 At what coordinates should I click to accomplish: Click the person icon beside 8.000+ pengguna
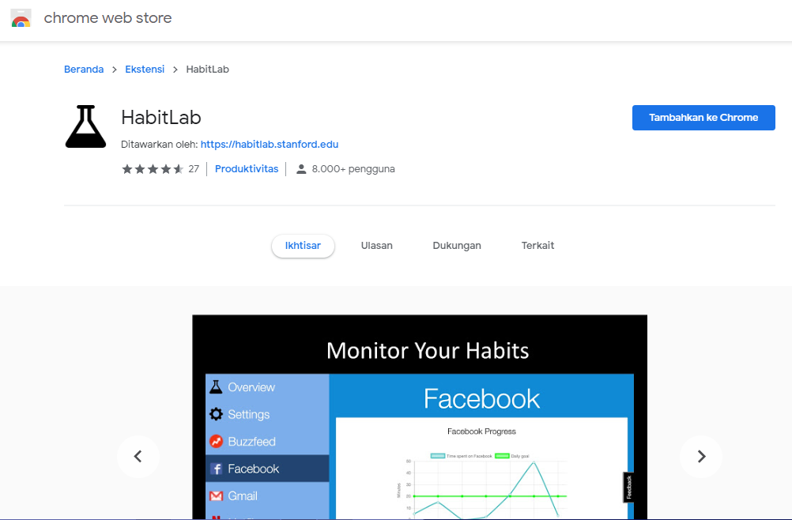(x=302, y=168)
